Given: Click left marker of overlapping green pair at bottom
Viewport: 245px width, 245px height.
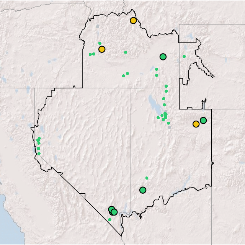Looking at the screenshot, I should pos(111,209).
